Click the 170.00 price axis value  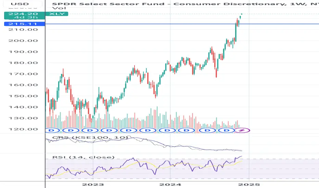tap(23, 74)
